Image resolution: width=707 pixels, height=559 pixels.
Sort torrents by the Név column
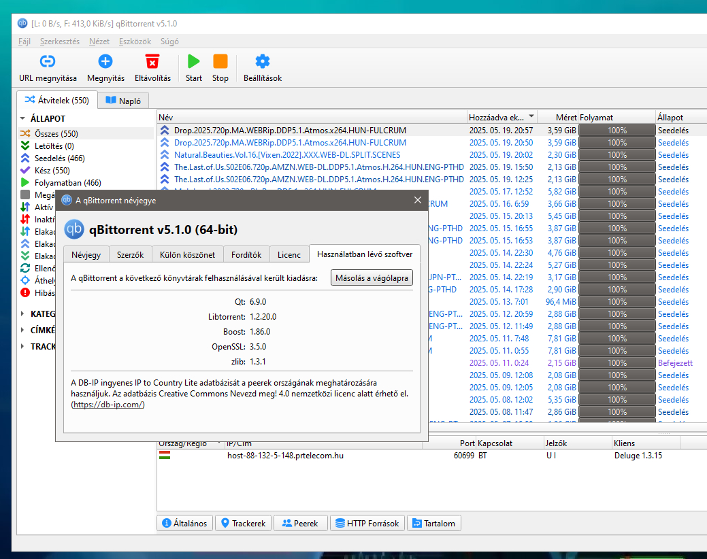point(312,117)
